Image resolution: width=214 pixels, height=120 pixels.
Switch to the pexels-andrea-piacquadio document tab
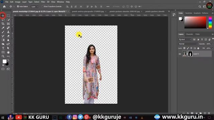(x=88, y=11)
